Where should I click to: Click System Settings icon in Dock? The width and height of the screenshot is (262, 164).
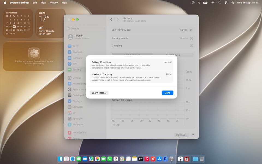[x=171, y=159]
